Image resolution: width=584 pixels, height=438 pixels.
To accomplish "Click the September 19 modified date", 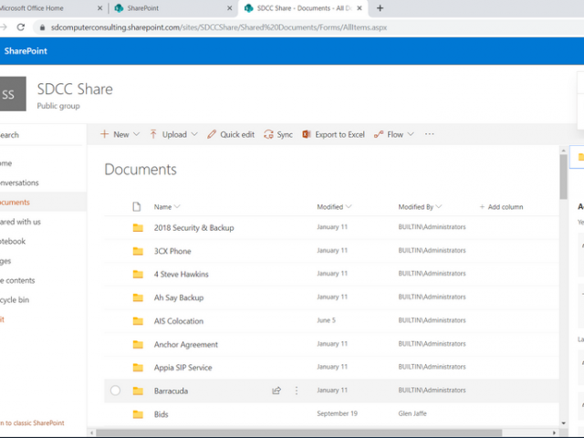I will point(337,413).
